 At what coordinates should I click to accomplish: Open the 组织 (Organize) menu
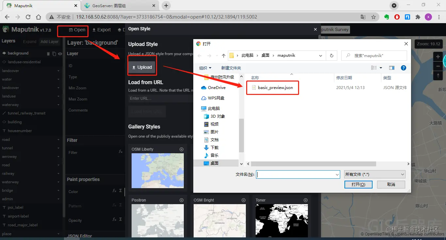click(205, 68)
